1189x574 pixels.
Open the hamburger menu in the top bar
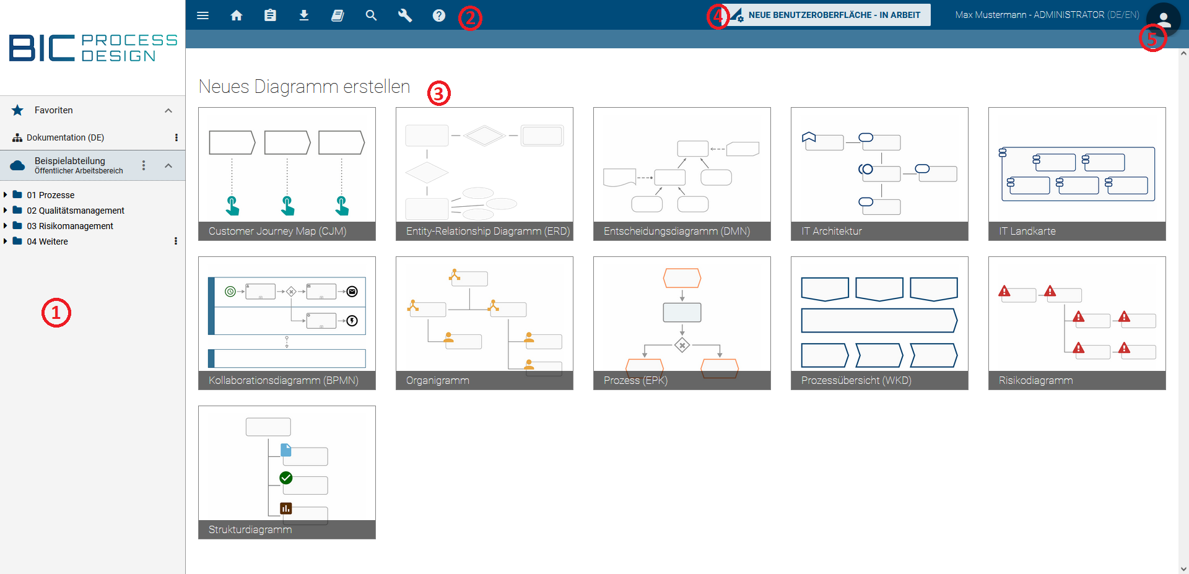coord(203,15)
